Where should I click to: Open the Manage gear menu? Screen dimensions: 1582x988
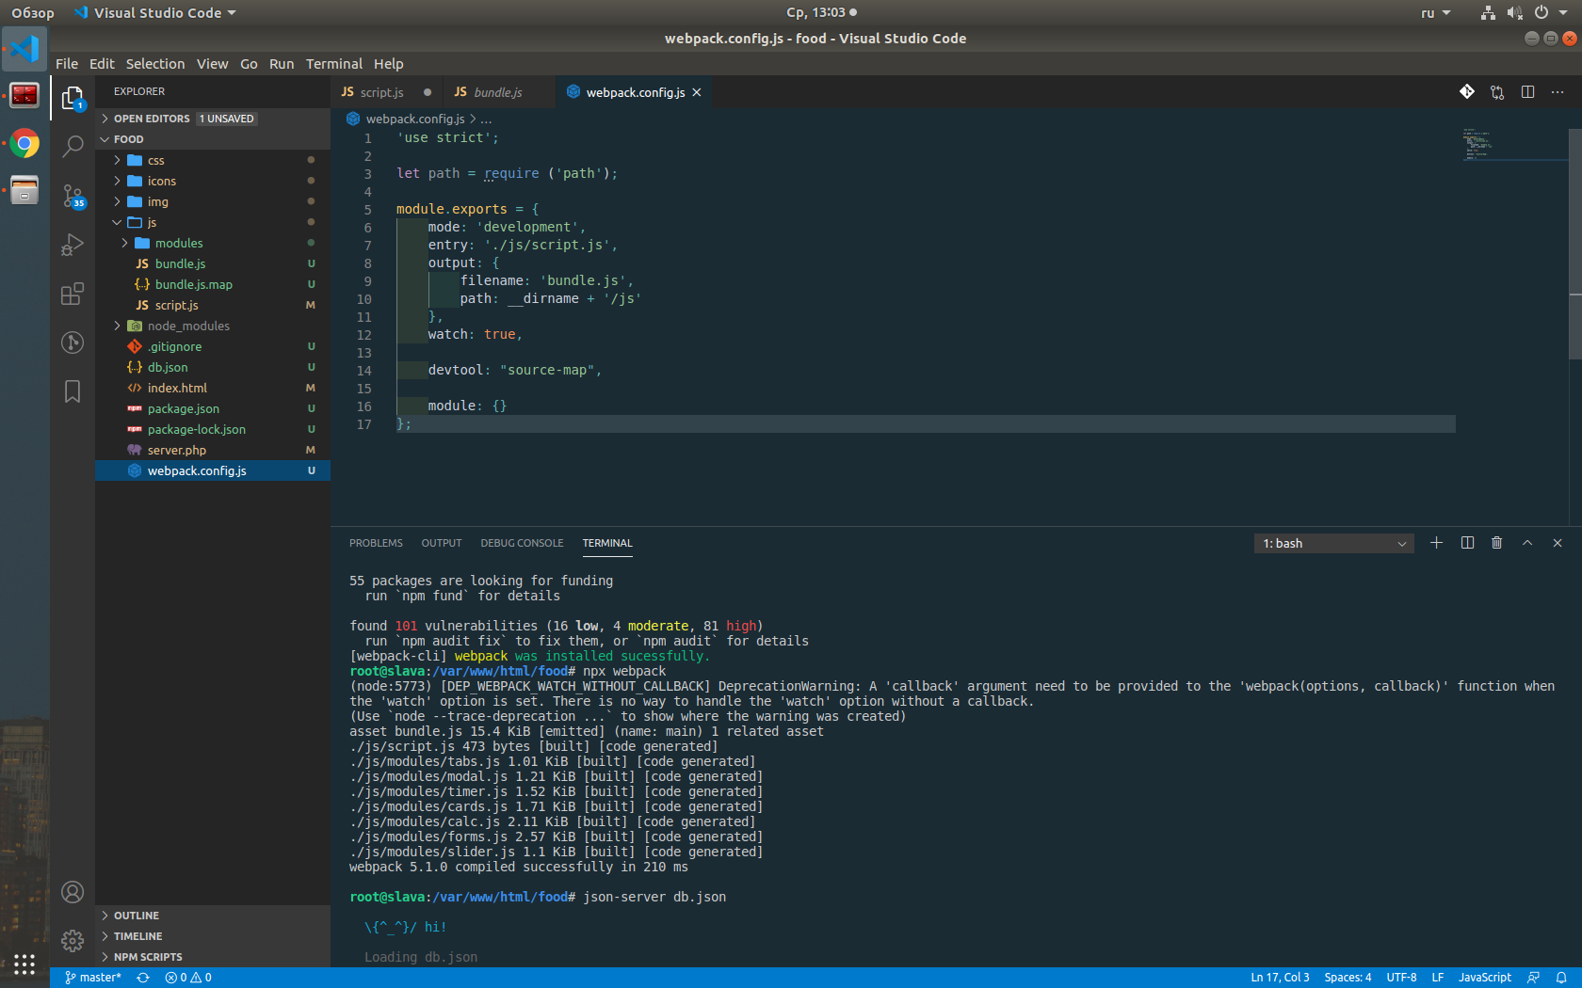pos(73,941)
